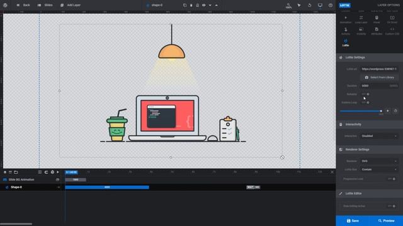403x226 pixels.
Task: Open the Slides menu
Action: click(x=45, y=5)
